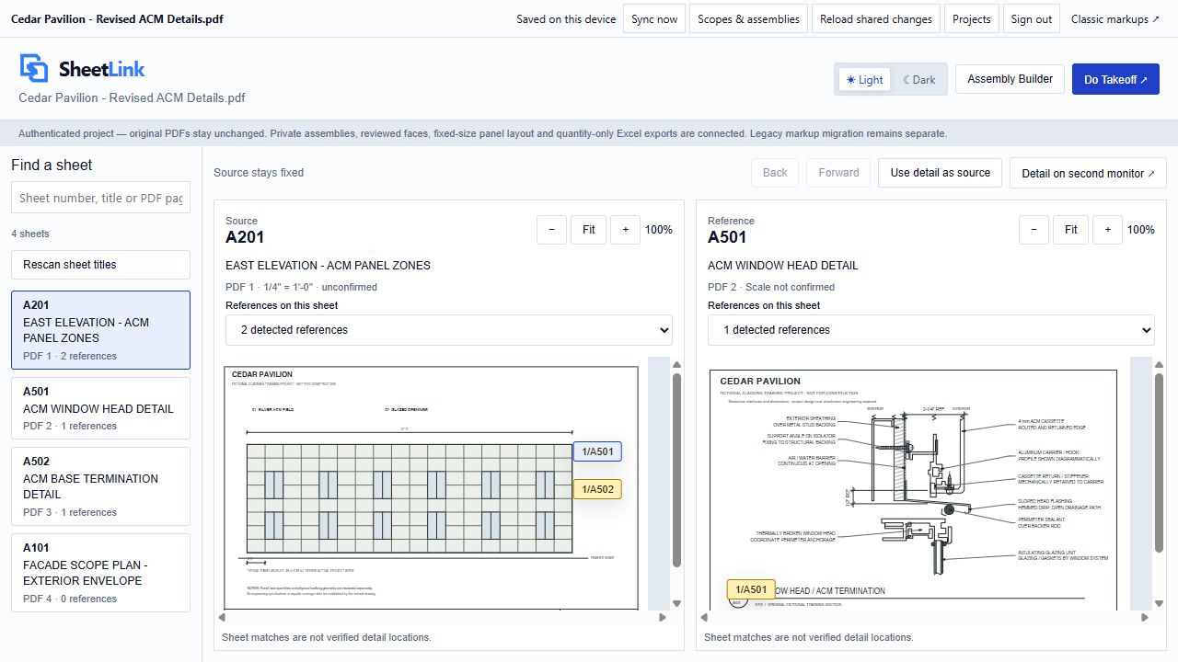Click the Back navigation button
This screenshot has height=662, width=1178.
pyautogui.click(x=775, y=173)
